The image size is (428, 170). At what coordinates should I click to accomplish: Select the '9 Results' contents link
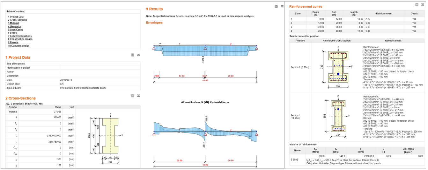click(13, 42)
